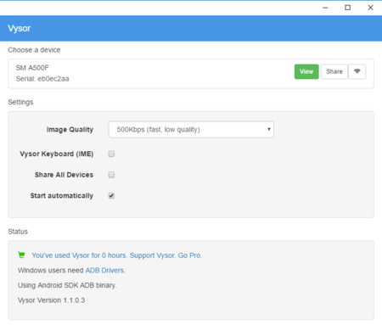Click the Support Vysor Go Pro link

point(166,255)
